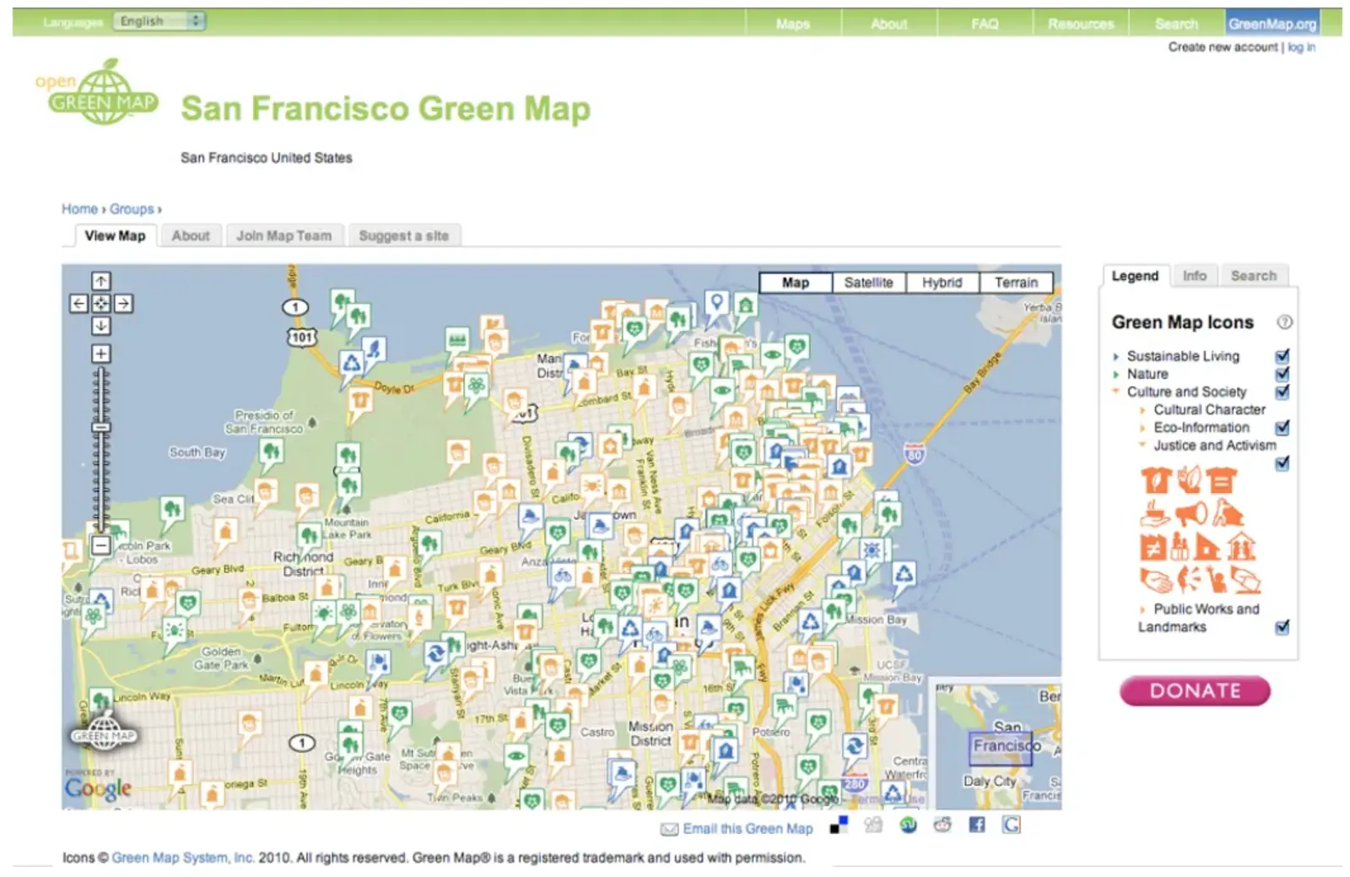Select the house with people legend icon

1241,547
